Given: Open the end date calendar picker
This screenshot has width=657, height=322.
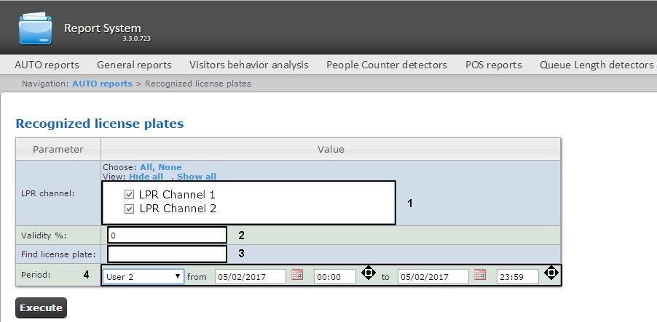Looking at the screenshot, I should (x=480, y=275).
